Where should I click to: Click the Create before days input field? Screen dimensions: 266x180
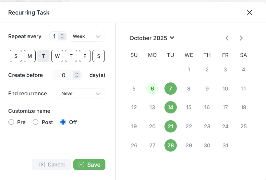pyautogui.click(x=64, y=75)
